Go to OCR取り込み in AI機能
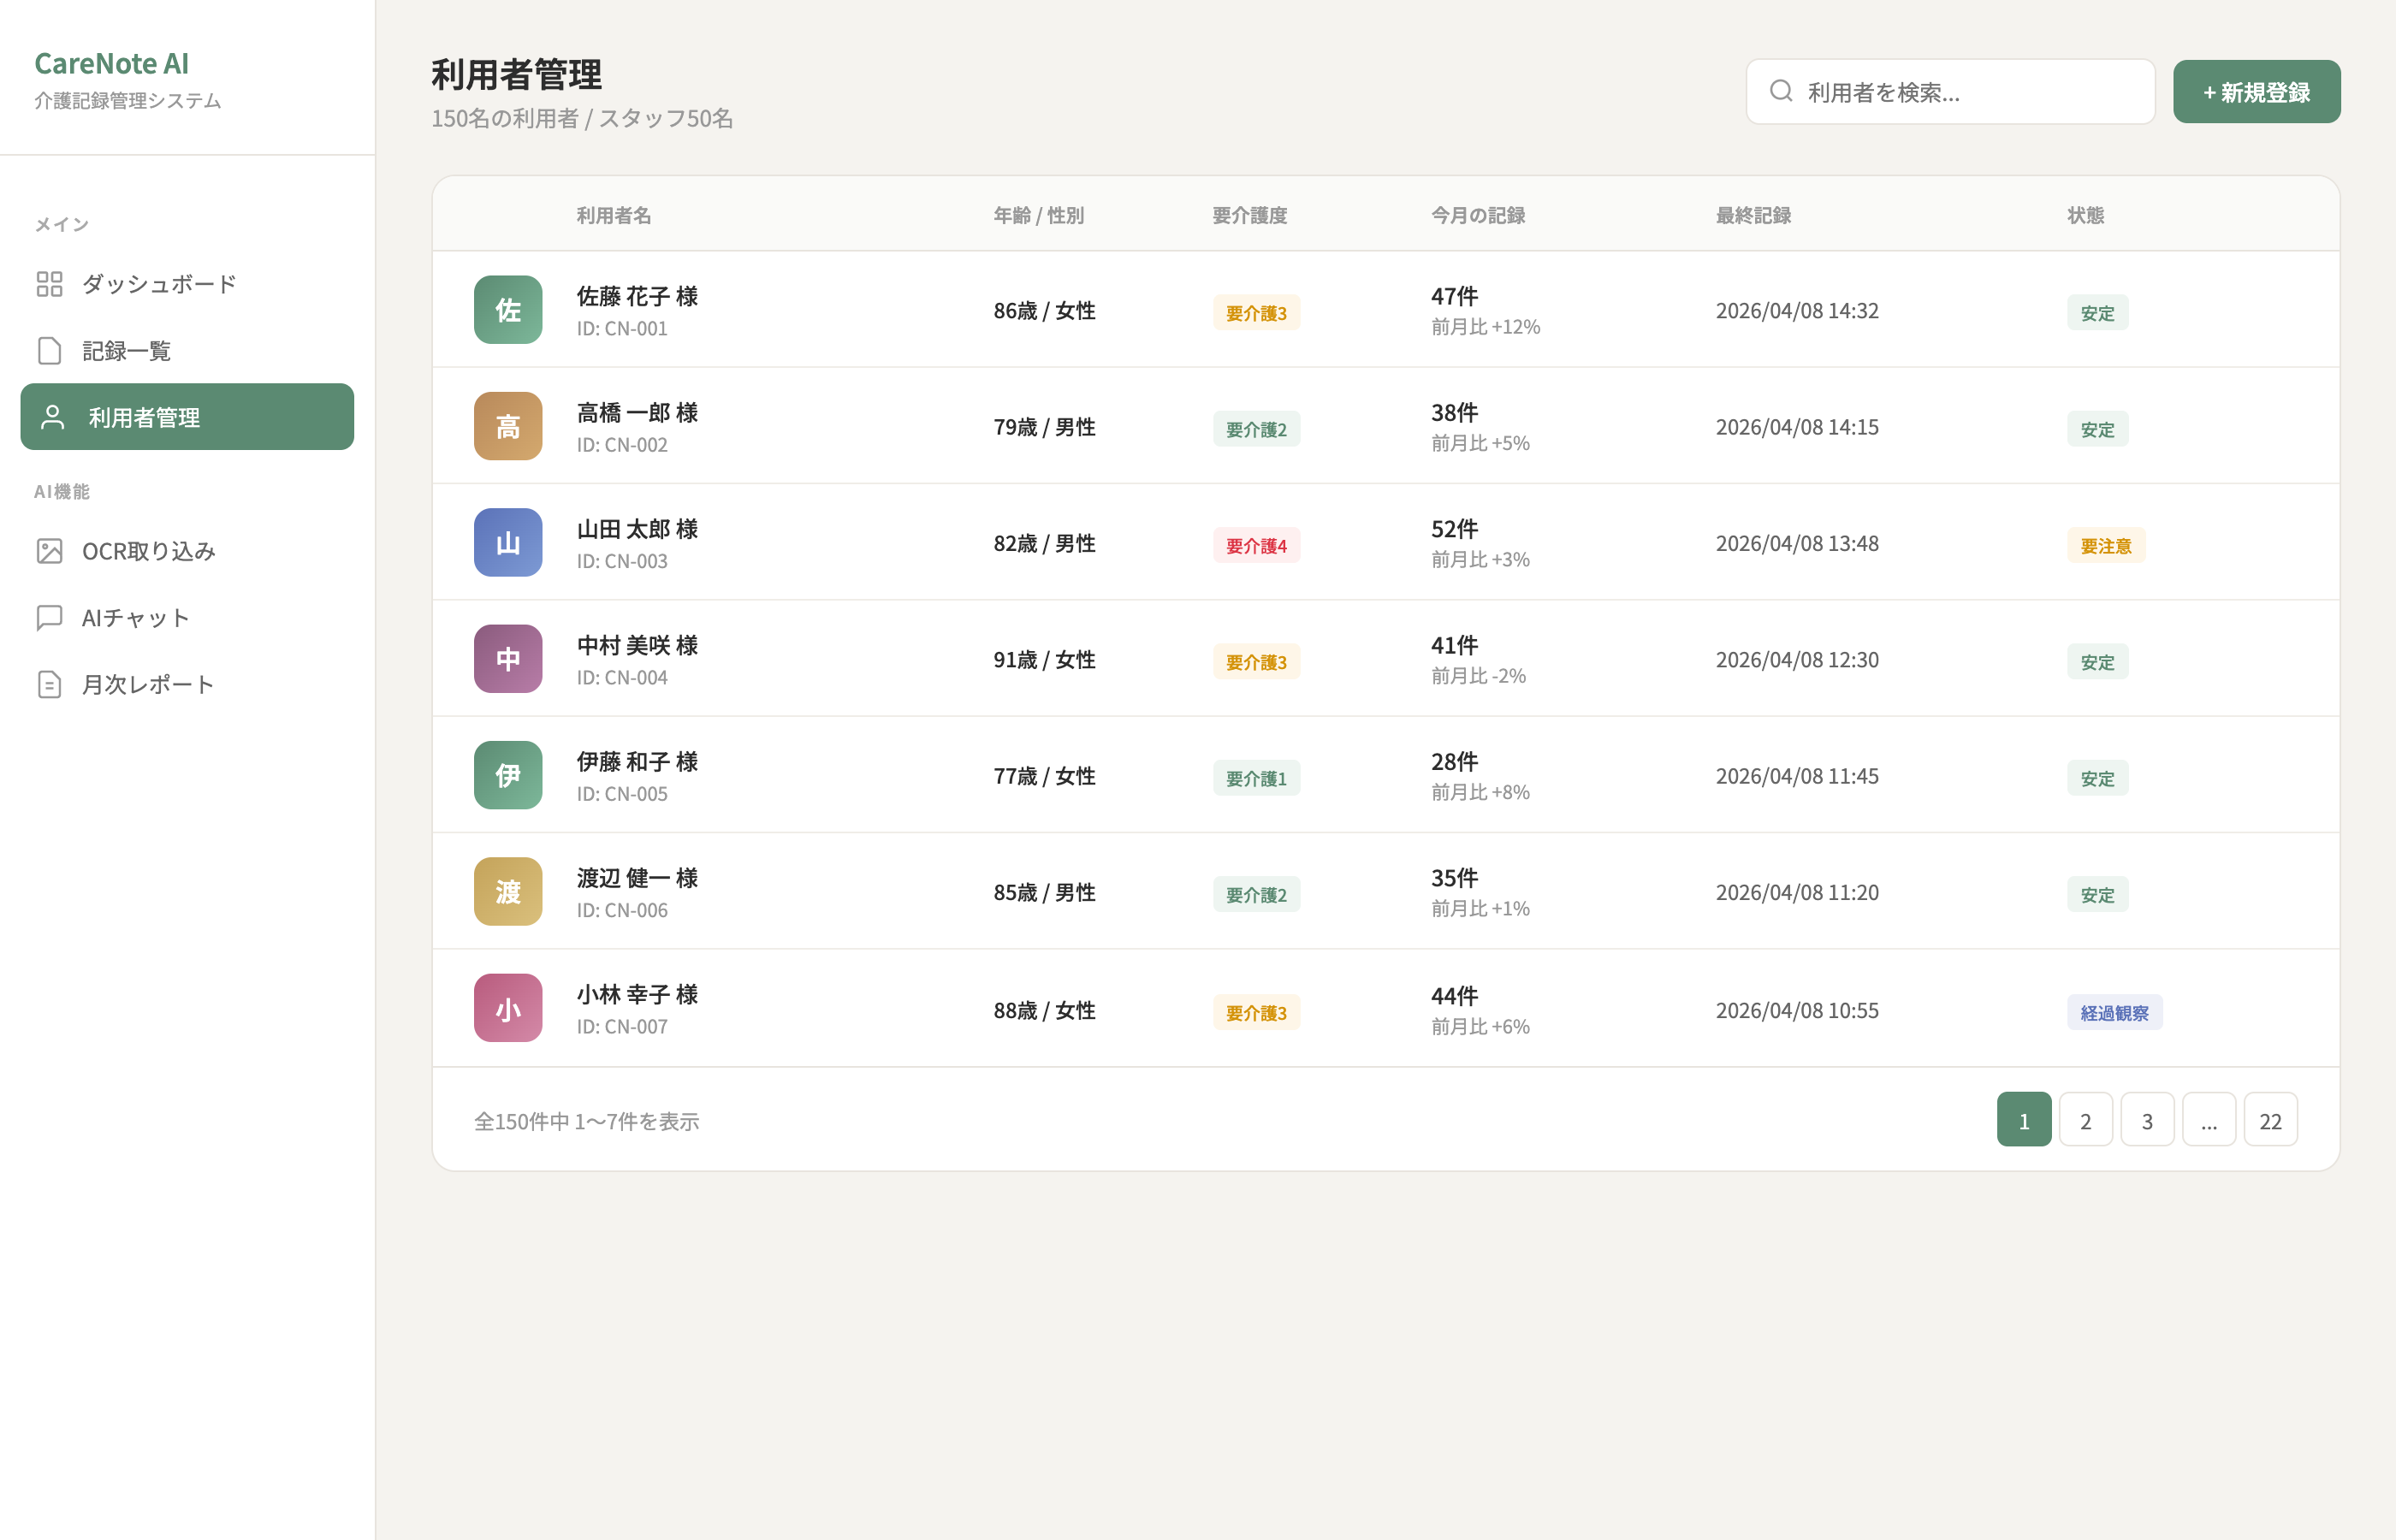This screenshot has width=2396, height=1540. coord(187,551)
